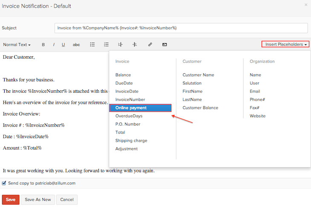The width and height of the screenshot is (311, 207).
Task: Collapse the Insert Placeholders dropdown
Action: click(285, 44)
